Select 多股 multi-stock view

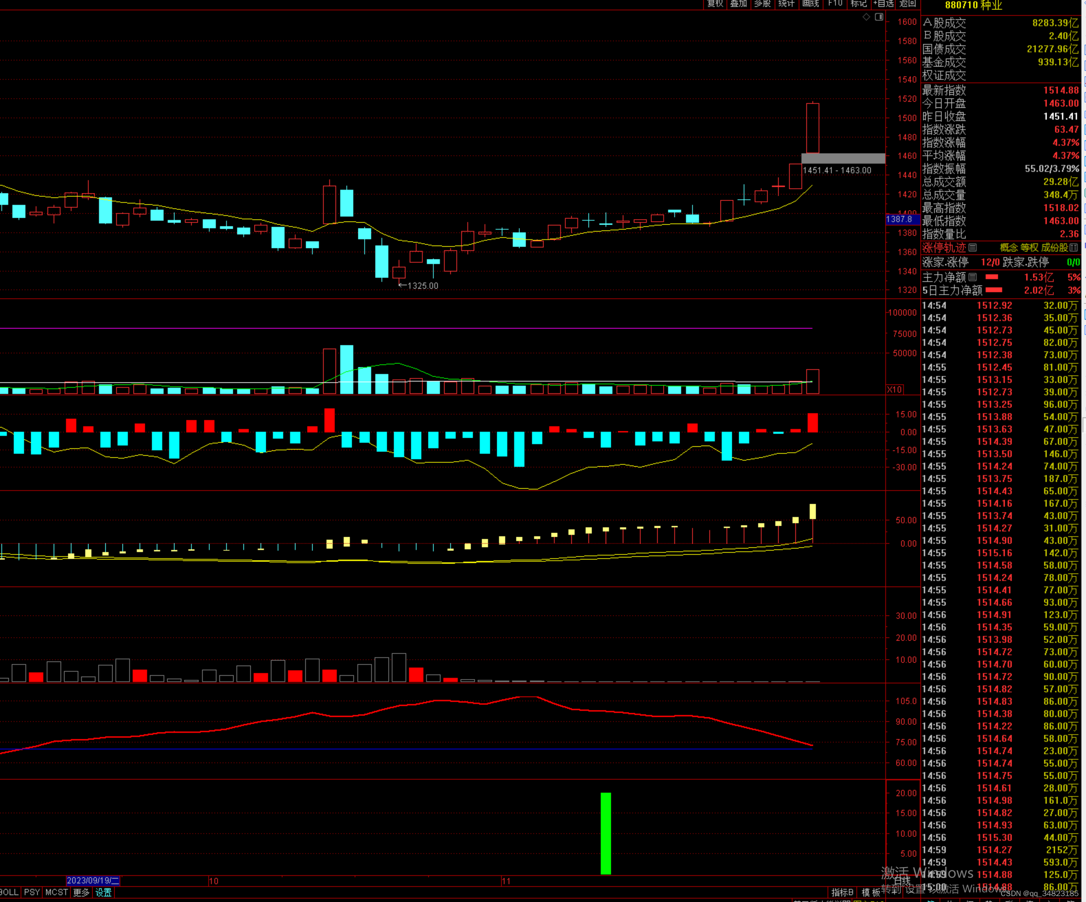[762, 4]
